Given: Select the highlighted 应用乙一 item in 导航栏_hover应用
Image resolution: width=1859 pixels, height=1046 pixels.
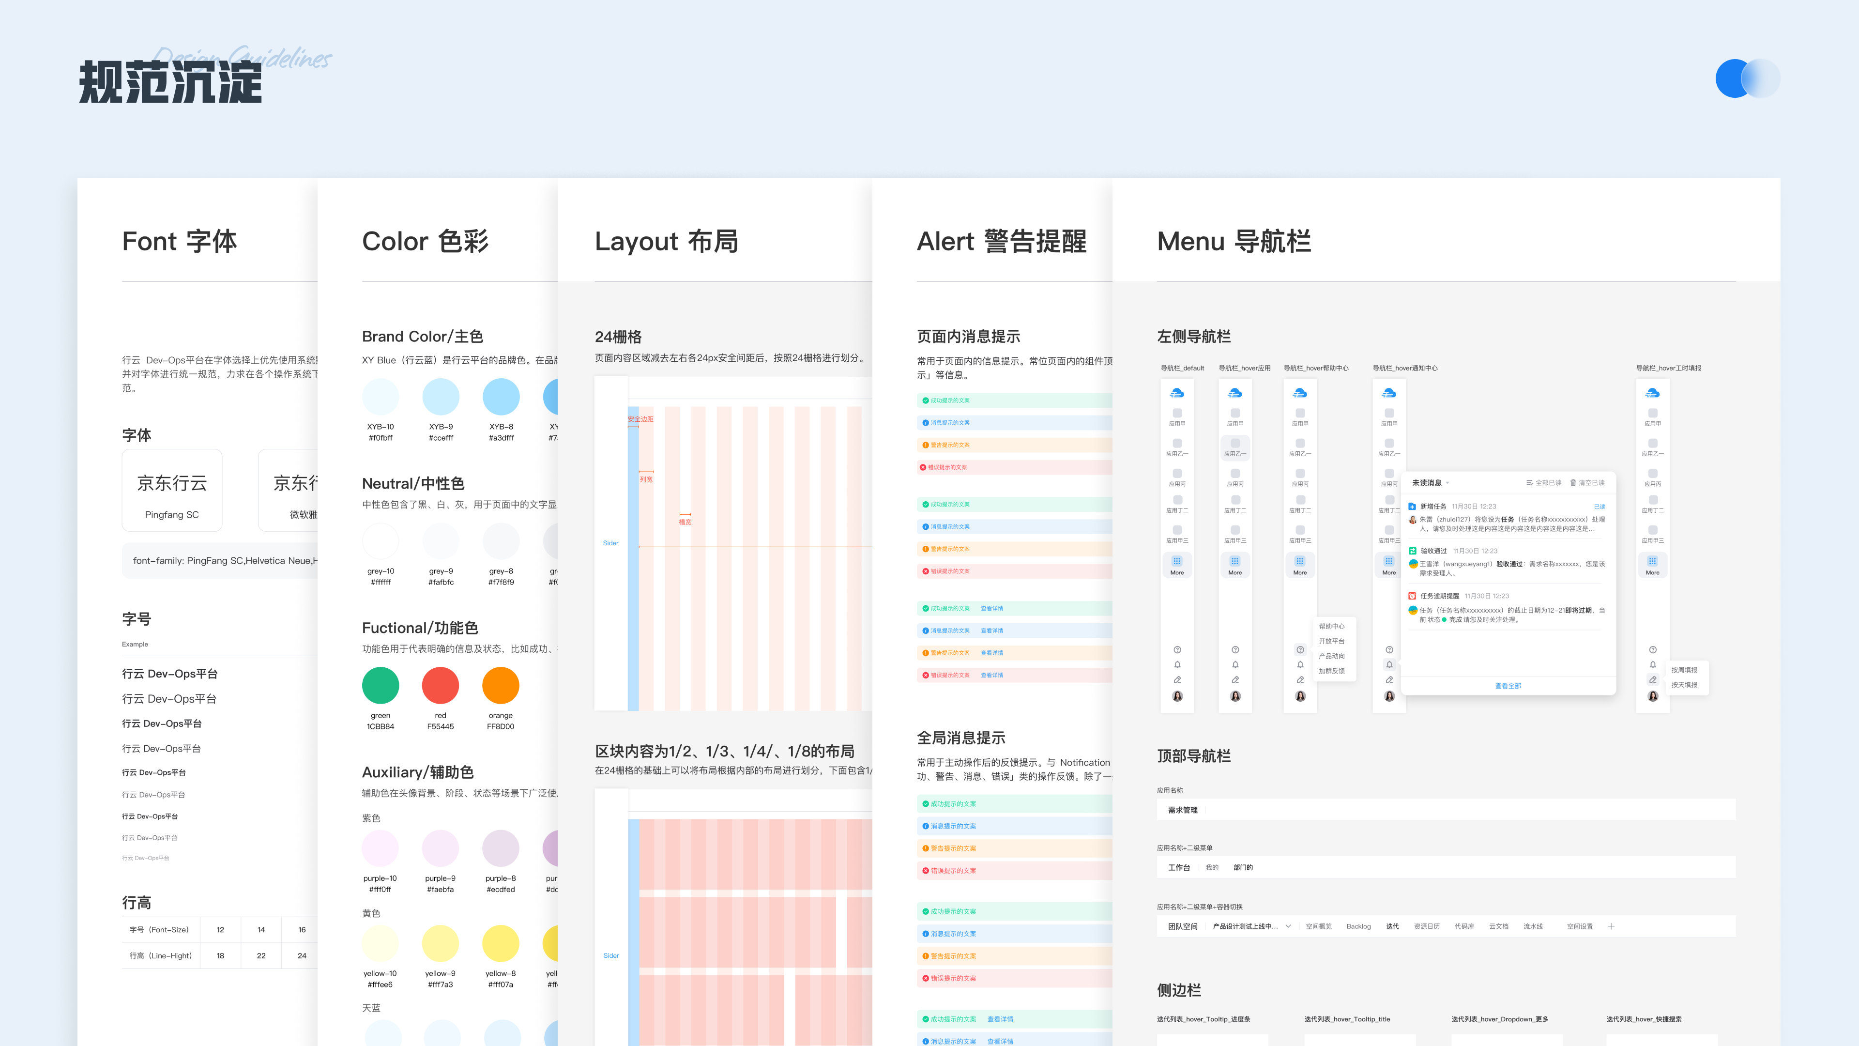Looking at the screenshot, I should [x=1235, y=447].
